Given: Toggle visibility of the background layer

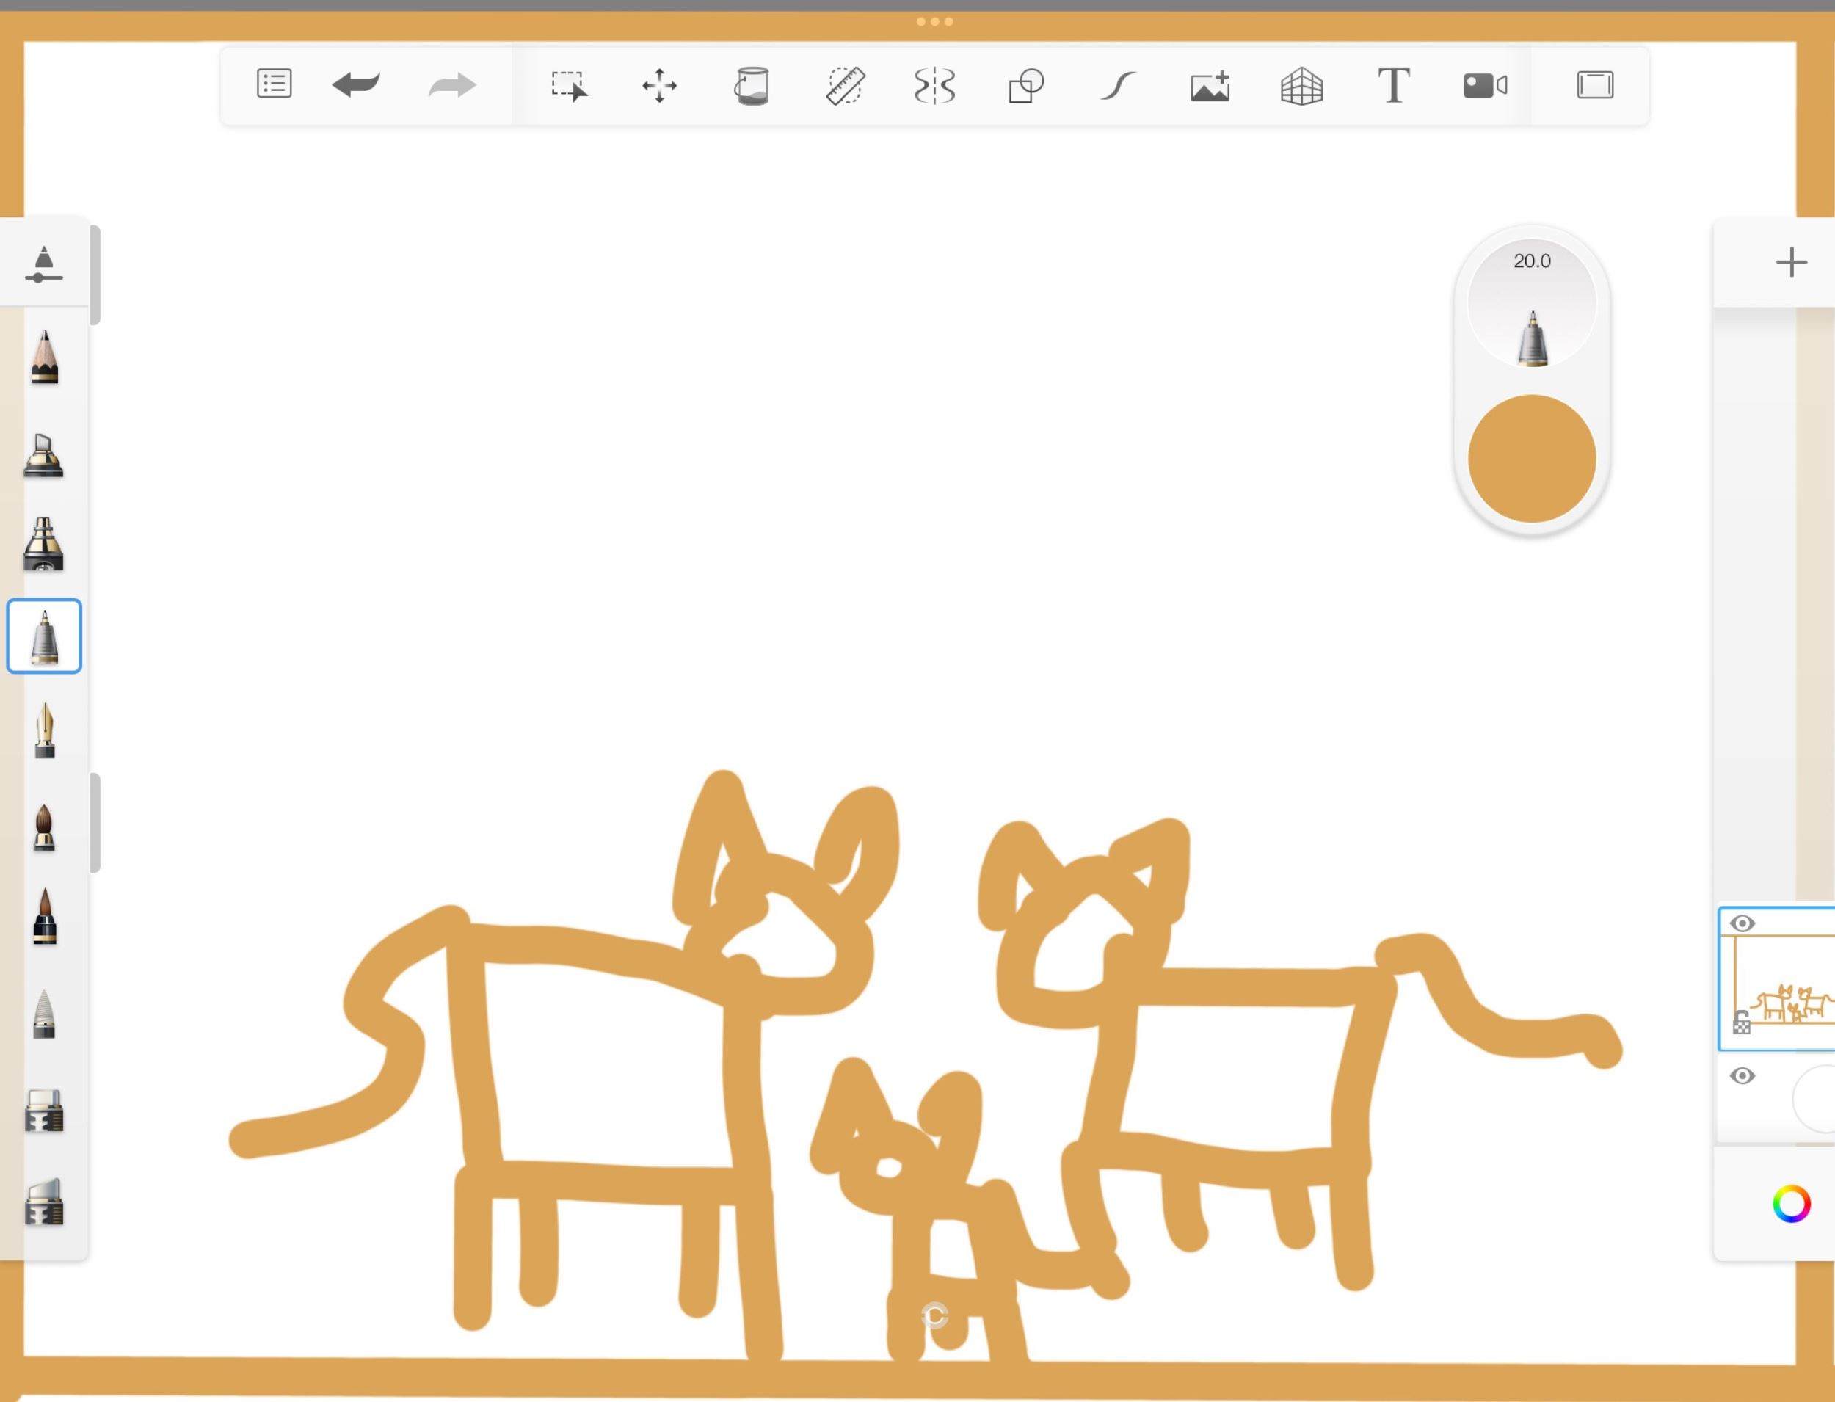Looking at the screenshot, I should coord(1742,1075).
